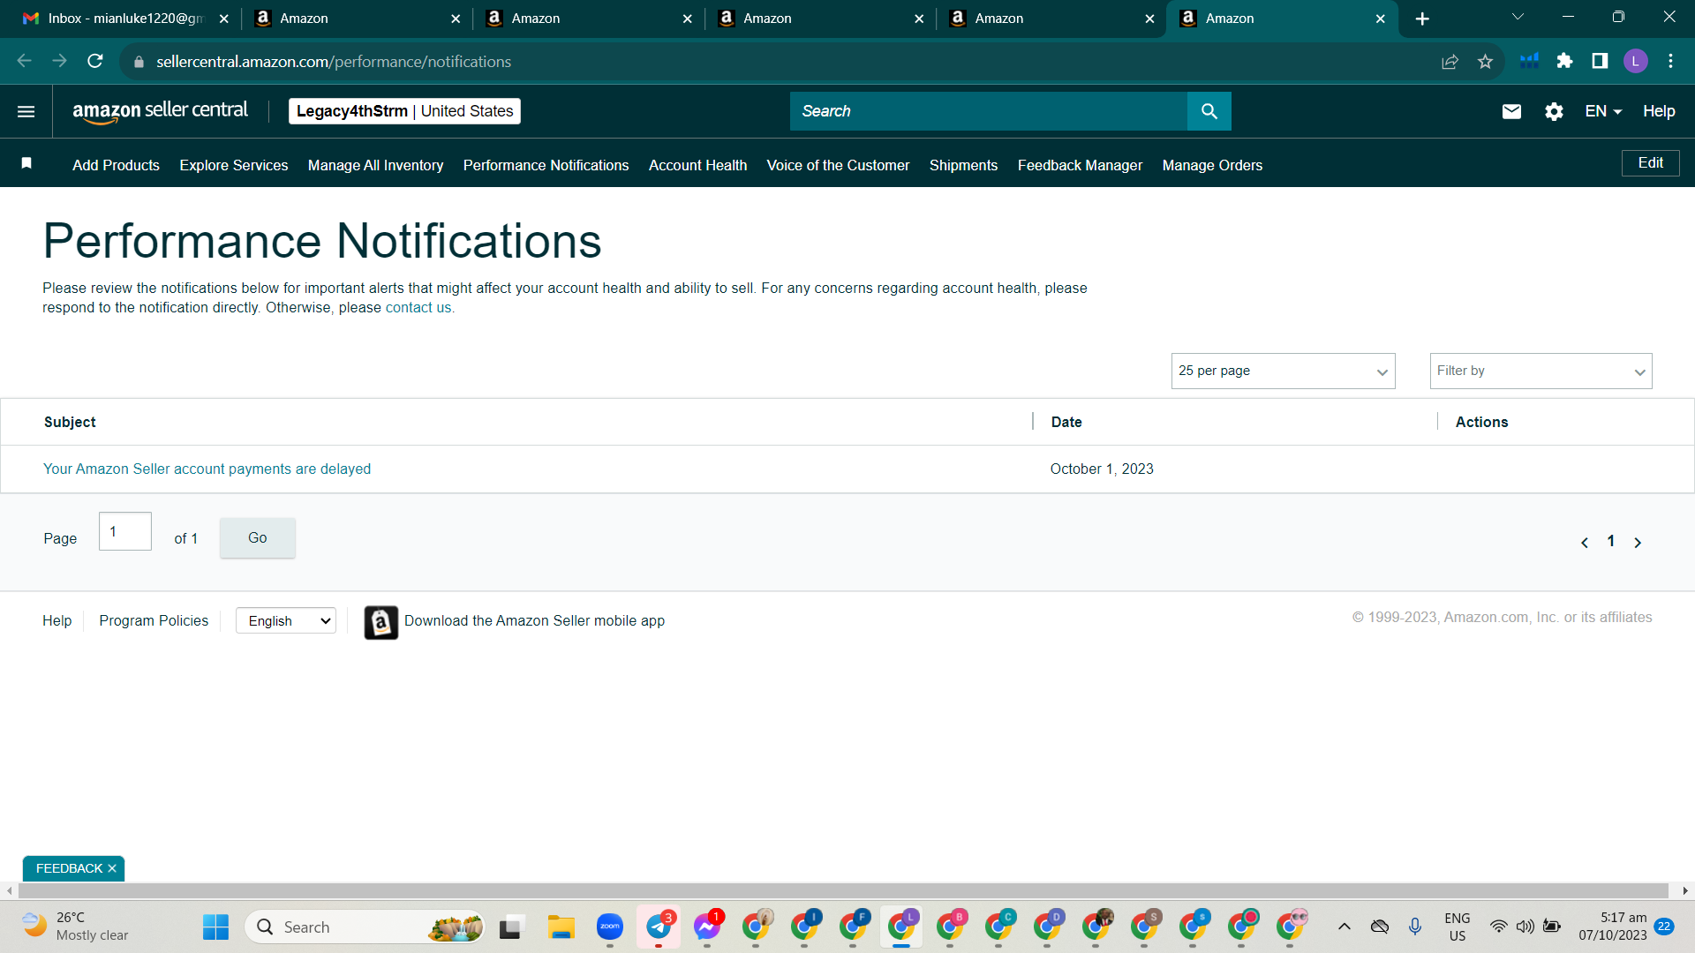Open the Help link in header
This screenshot has width=1695, height=953.
(1659, 111)
